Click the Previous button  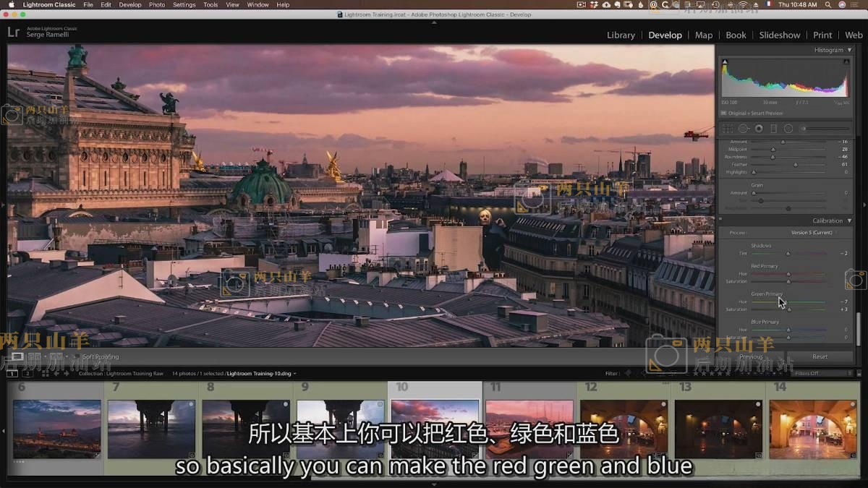click(x=751, y=356)
